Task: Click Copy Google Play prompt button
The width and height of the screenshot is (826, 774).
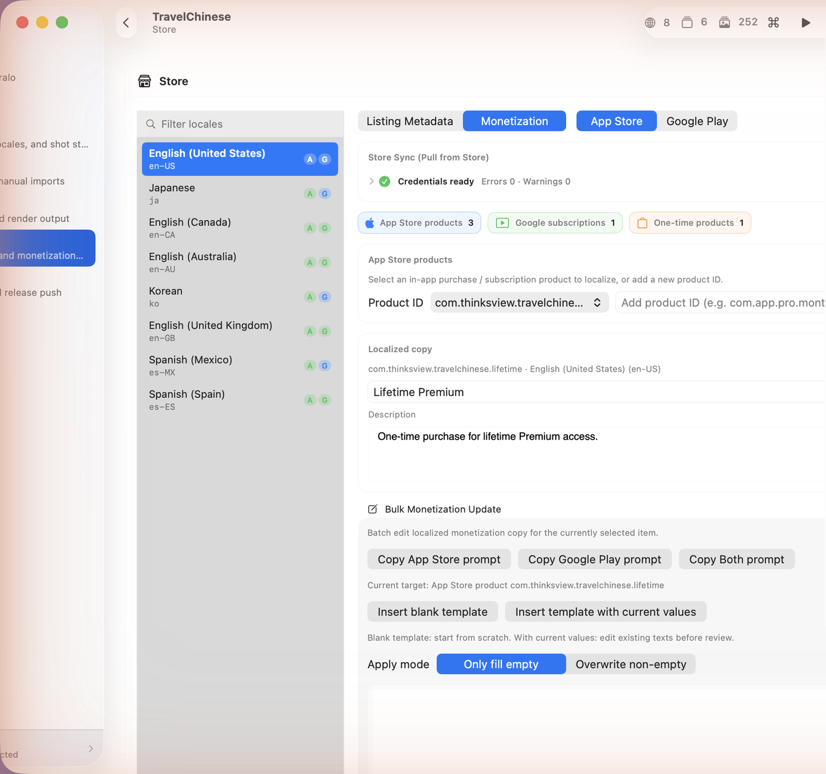Action: [595, 559]
